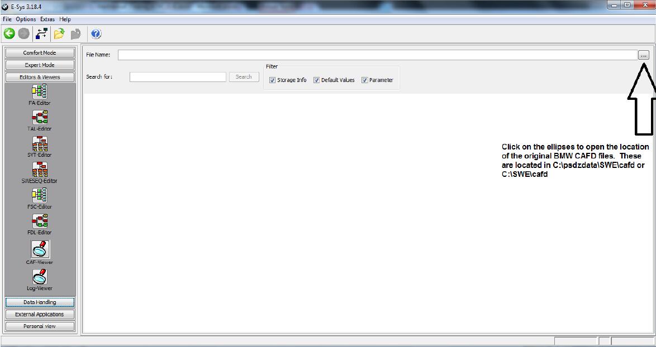
Task: Click into the File Name field
Action: (377, 55)
